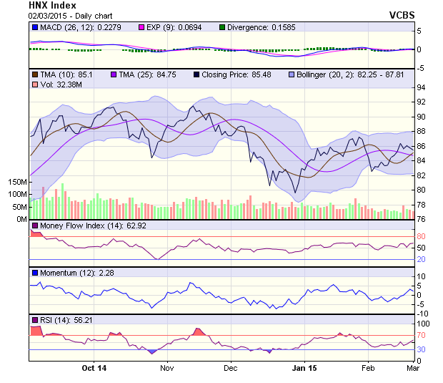Viewport: 443px width, 383px height.
Task: Select the Jan 15 date axis label
Action: (x=305, y=368)
